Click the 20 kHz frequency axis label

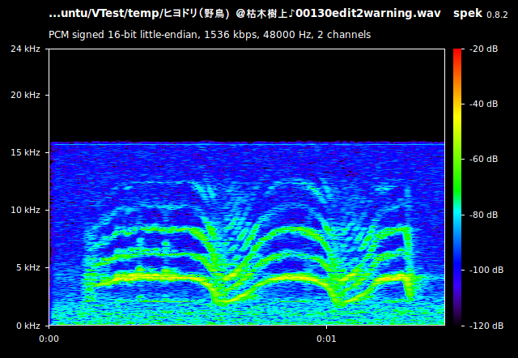point(25,96)
